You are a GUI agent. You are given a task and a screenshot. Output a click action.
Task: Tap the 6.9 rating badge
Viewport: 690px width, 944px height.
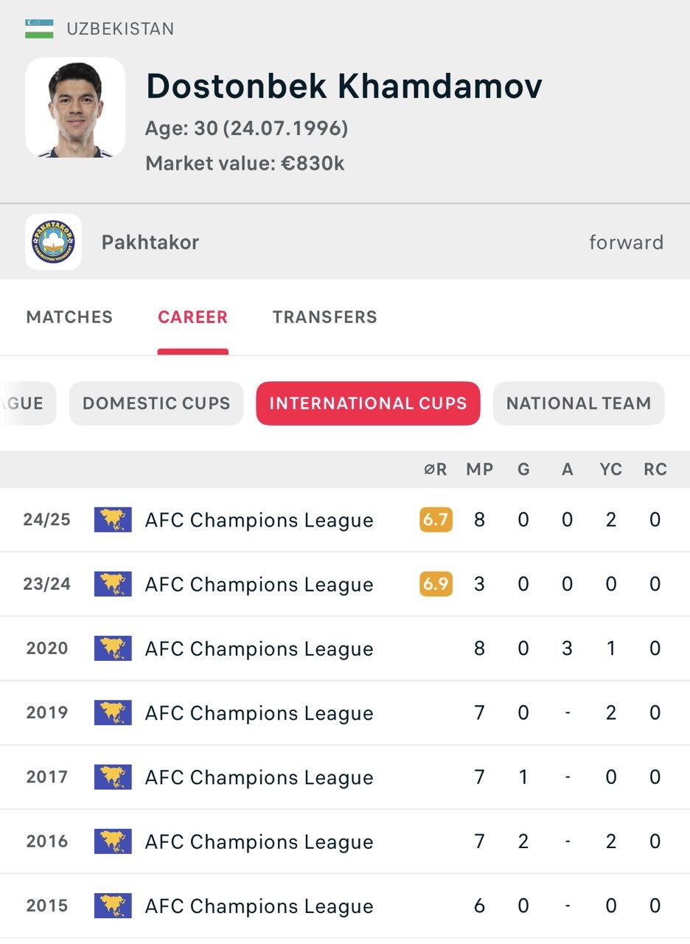click(x=436, y=584)
